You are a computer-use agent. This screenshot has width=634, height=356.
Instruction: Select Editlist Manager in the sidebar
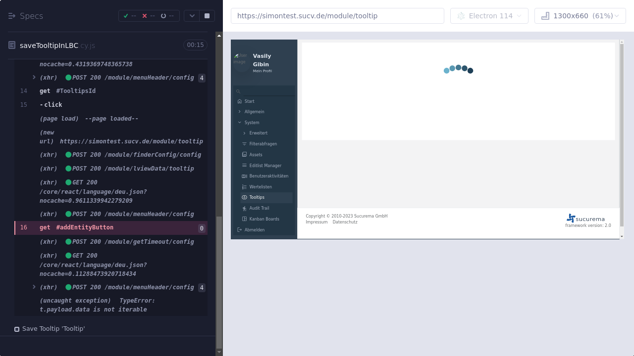pos(265,166)
